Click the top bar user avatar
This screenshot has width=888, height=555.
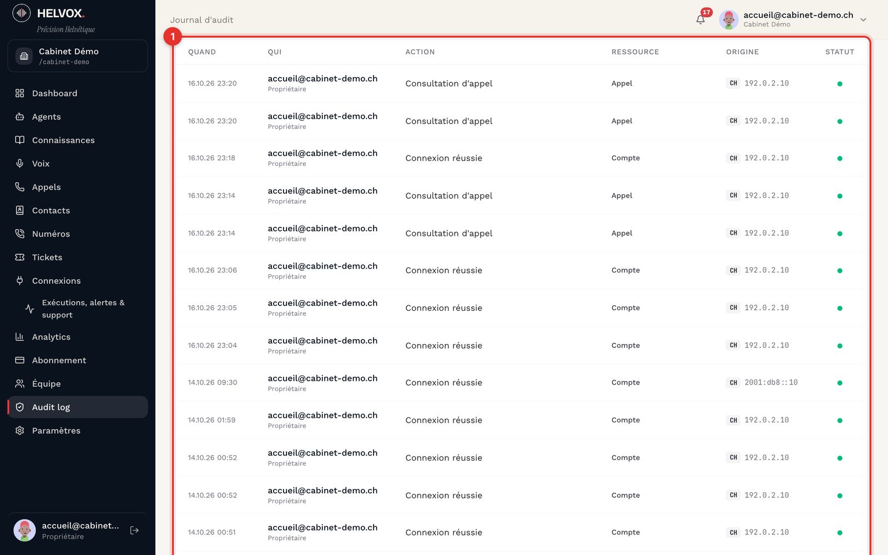click(x=729, y=19)
